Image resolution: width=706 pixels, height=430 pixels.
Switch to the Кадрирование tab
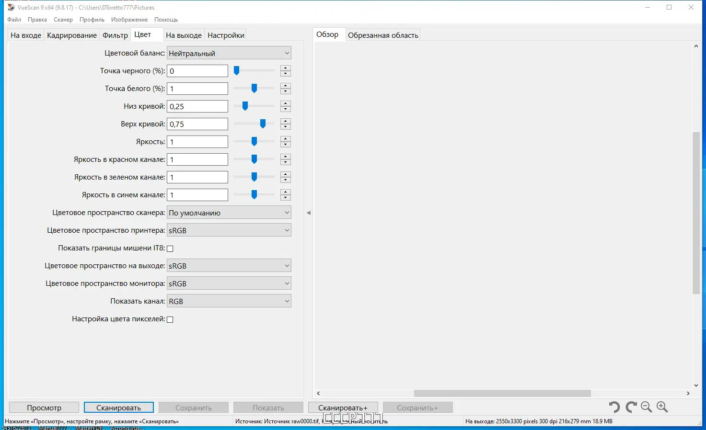click(x=72, y=35)
